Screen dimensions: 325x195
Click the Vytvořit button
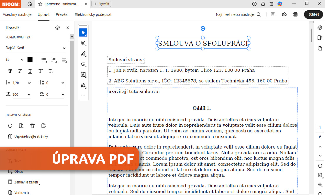click(x=101, y=4)
